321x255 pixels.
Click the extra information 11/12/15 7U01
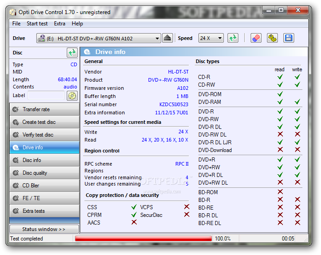coord(172,113)
